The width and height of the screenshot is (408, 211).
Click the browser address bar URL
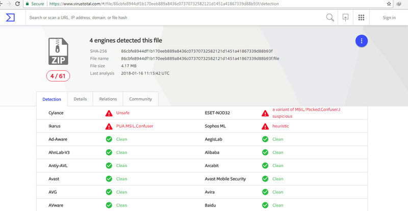[164, 4]
